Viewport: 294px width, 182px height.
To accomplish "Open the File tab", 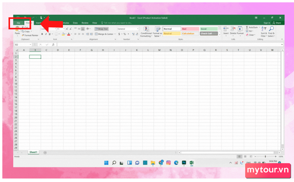I will (x=18, y=23).
